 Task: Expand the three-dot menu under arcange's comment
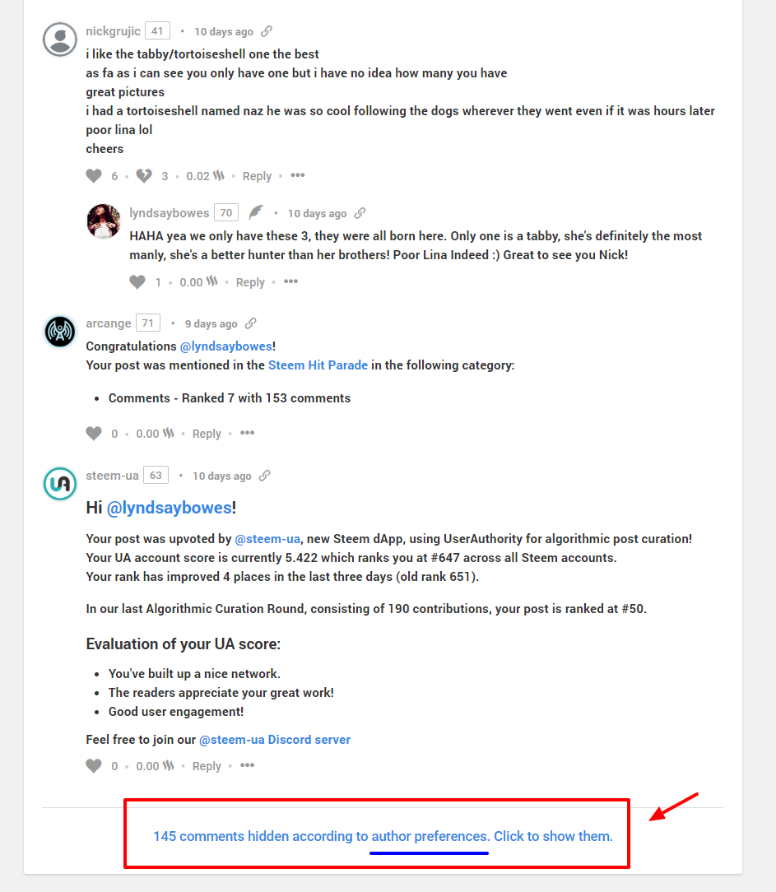247,433
